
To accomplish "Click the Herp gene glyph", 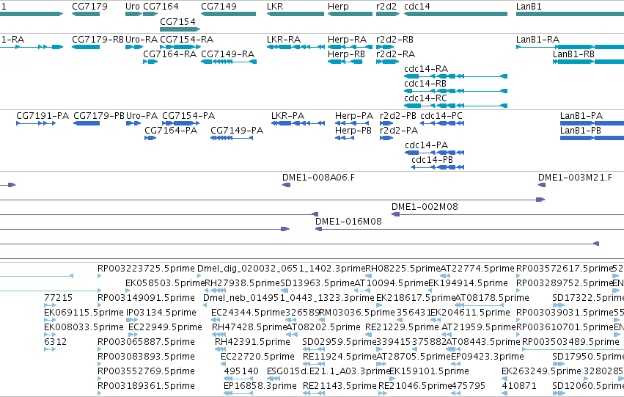I will coord(350,14).
